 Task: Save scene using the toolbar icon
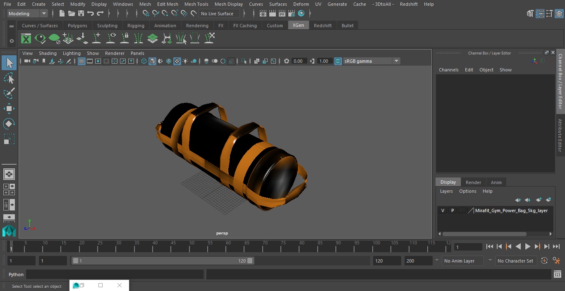coord(81,14)
